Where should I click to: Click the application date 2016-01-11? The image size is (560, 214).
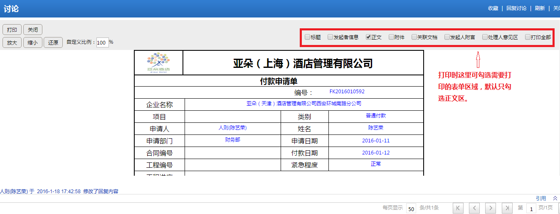click(x=376, y=141)
